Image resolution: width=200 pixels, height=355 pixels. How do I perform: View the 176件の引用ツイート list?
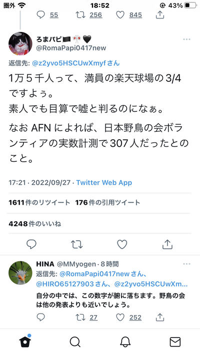click(x=107, y=203)
